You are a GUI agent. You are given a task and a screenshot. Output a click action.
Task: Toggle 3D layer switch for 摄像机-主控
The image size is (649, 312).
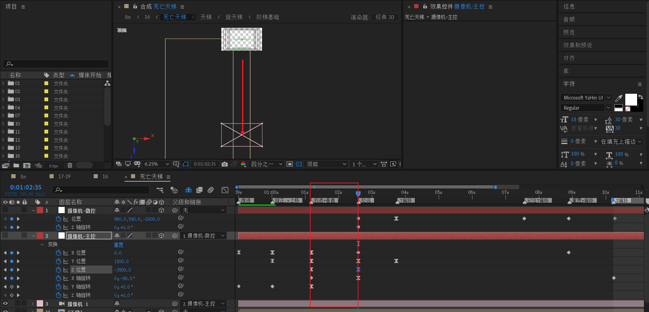click(x=162, y=236)
